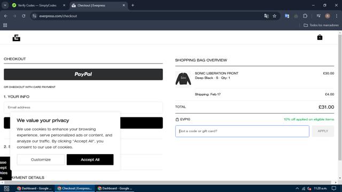Open the tab search dropdown arrow
342x192 pixels.
pyautogui.click(x=5, y=5)
